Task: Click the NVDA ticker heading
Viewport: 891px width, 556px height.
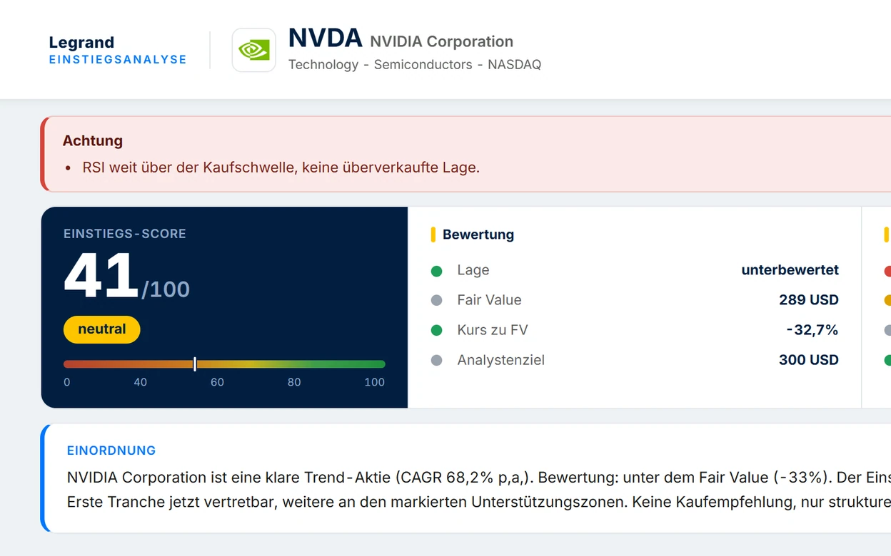Action: point(325,38)
